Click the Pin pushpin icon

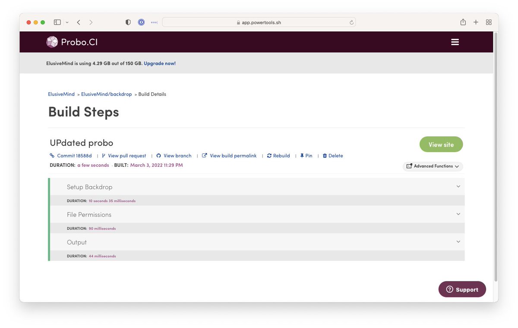pos(302,156)
